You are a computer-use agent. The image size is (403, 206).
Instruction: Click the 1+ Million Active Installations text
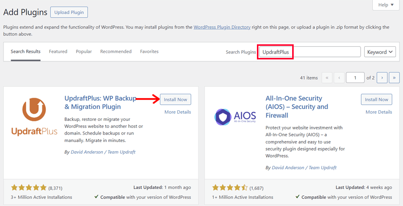click(x=243, y=197)
